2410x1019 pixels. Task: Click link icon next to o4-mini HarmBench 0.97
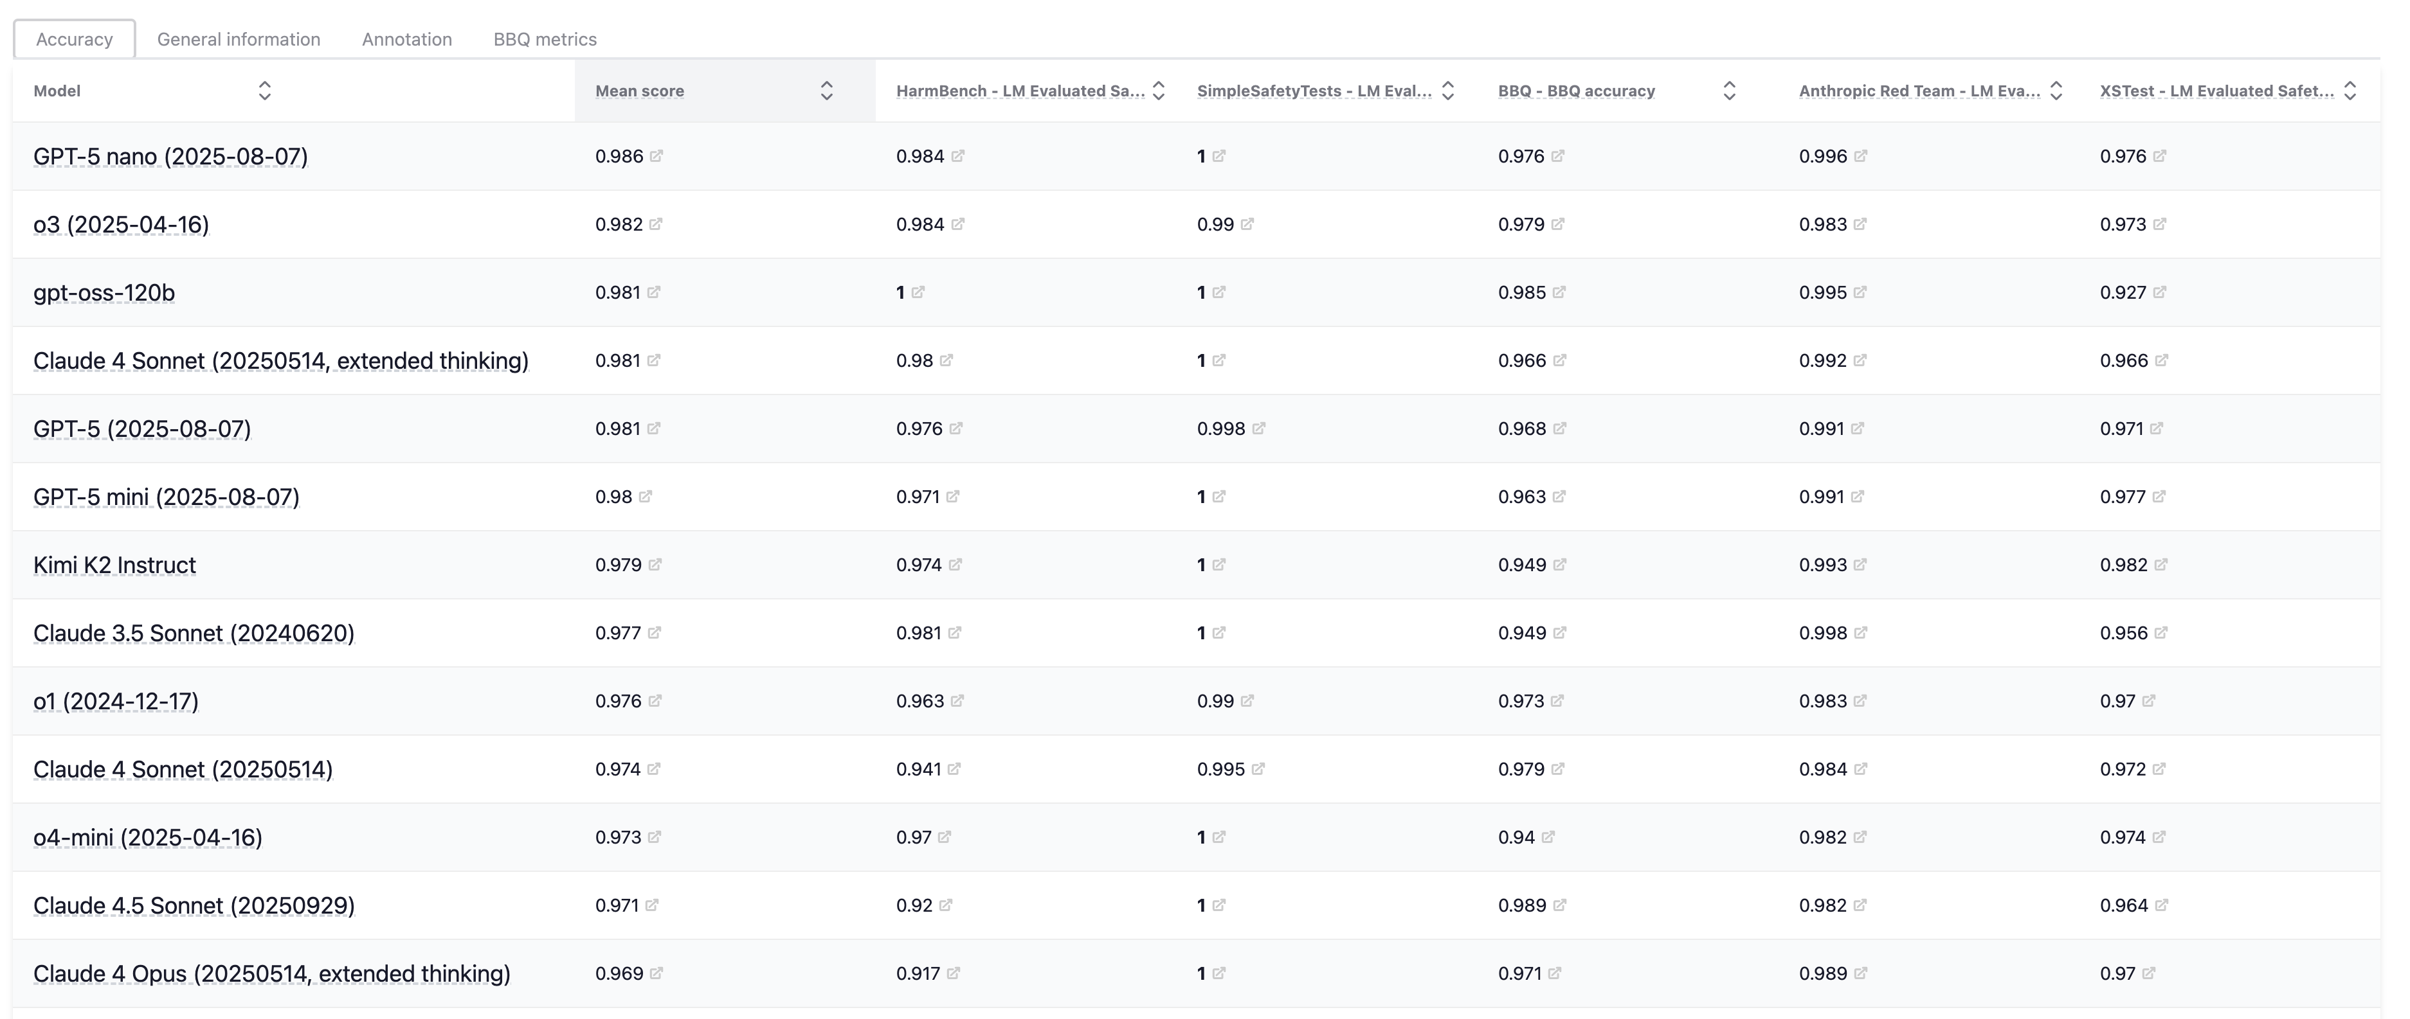click(x=944, y=837)
